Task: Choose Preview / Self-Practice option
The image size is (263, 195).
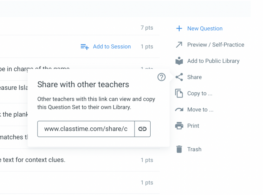Action: (216, 45)
